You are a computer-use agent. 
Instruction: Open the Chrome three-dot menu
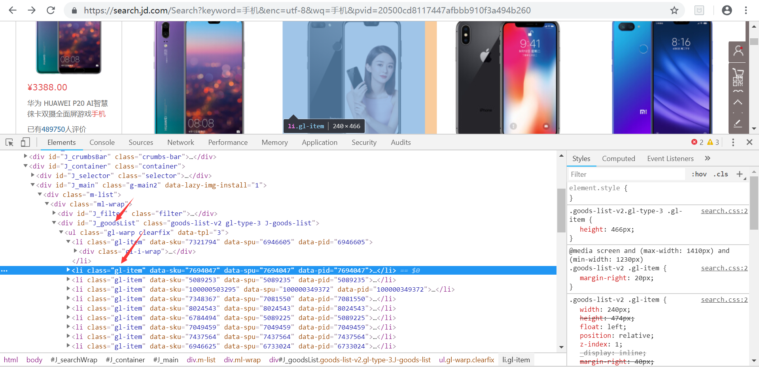click(746, 10)
